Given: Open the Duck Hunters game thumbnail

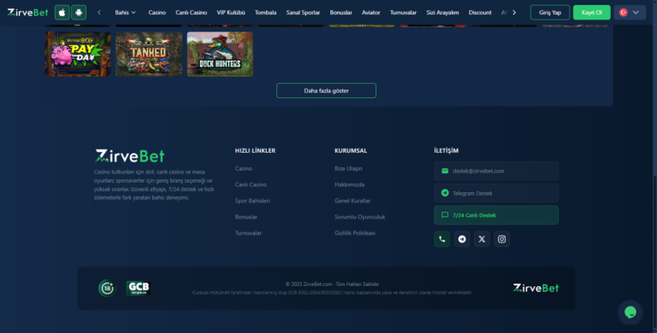Looking at the screenshot, I should (220, 54).
